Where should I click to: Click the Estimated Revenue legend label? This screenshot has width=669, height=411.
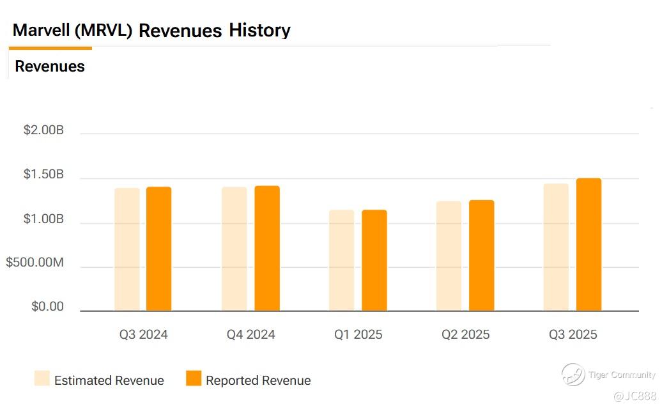(x=109, y=380)
